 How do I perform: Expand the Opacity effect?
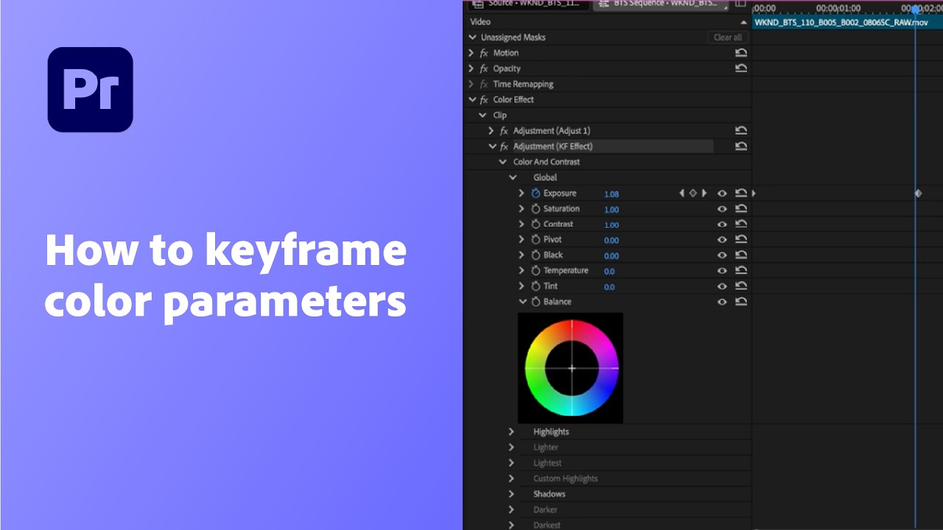(471, 68)
